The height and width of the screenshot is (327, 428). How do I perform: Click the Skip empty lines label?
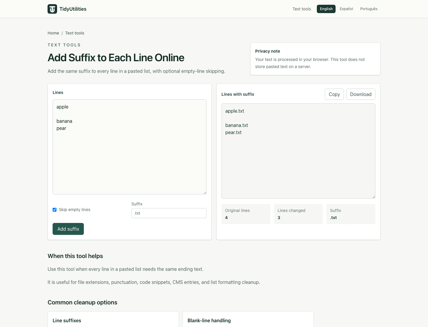tap(75, 210)
